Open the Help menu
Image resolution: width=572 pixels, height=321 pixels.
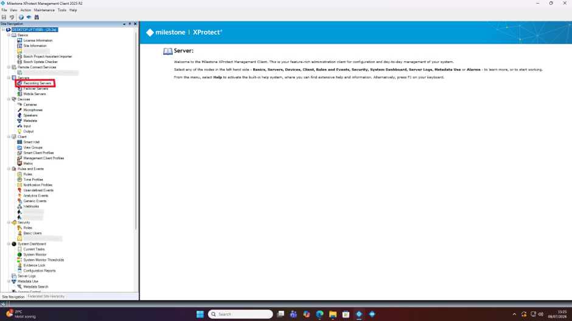73,10
